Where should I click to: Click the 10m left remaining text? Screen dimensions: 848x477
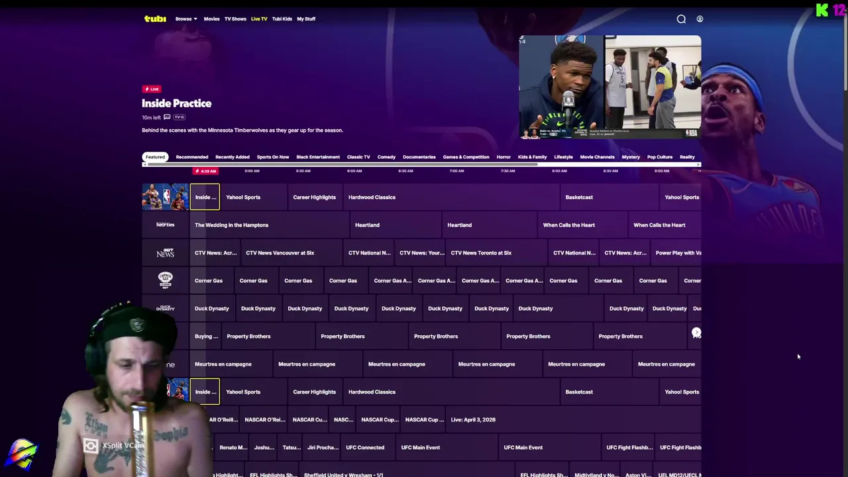[x=151, y=117]
